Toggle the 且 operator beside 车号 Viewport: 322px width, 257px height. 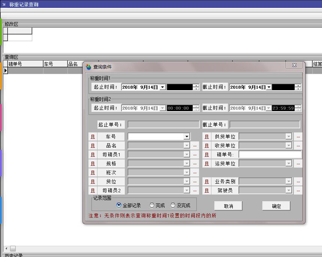coord(93,137)
